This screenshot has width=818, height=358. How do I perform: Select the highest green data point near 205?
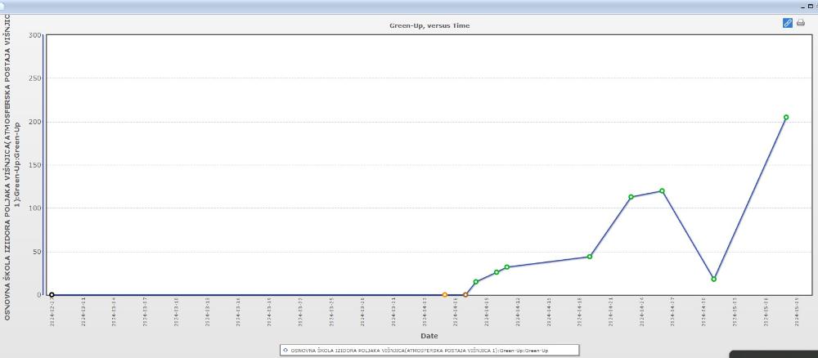click(786, 117)
